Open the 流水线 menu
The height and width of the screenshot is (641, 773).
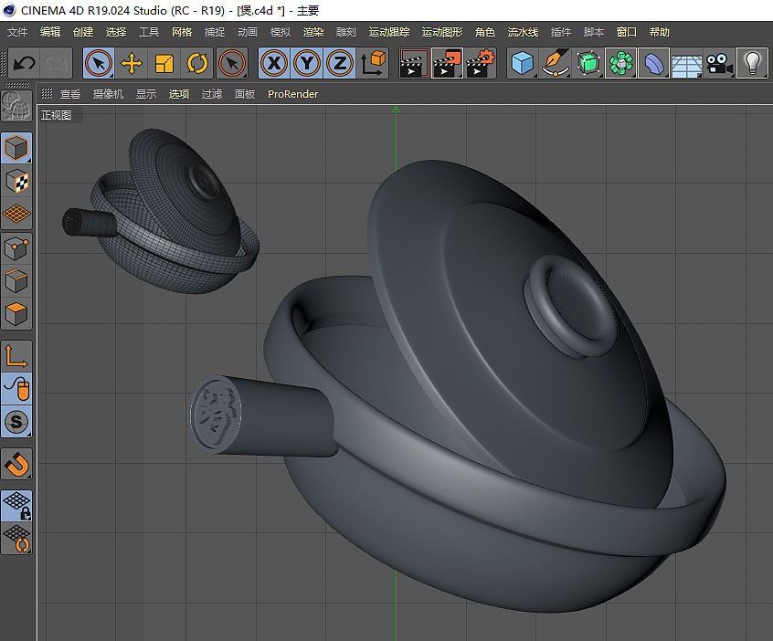[523, 32]
